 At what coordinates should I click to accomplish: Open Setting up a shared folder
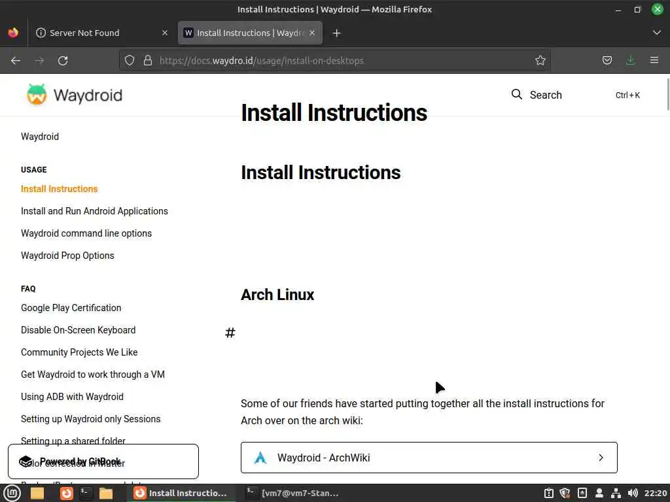click(x=73, y=440)
